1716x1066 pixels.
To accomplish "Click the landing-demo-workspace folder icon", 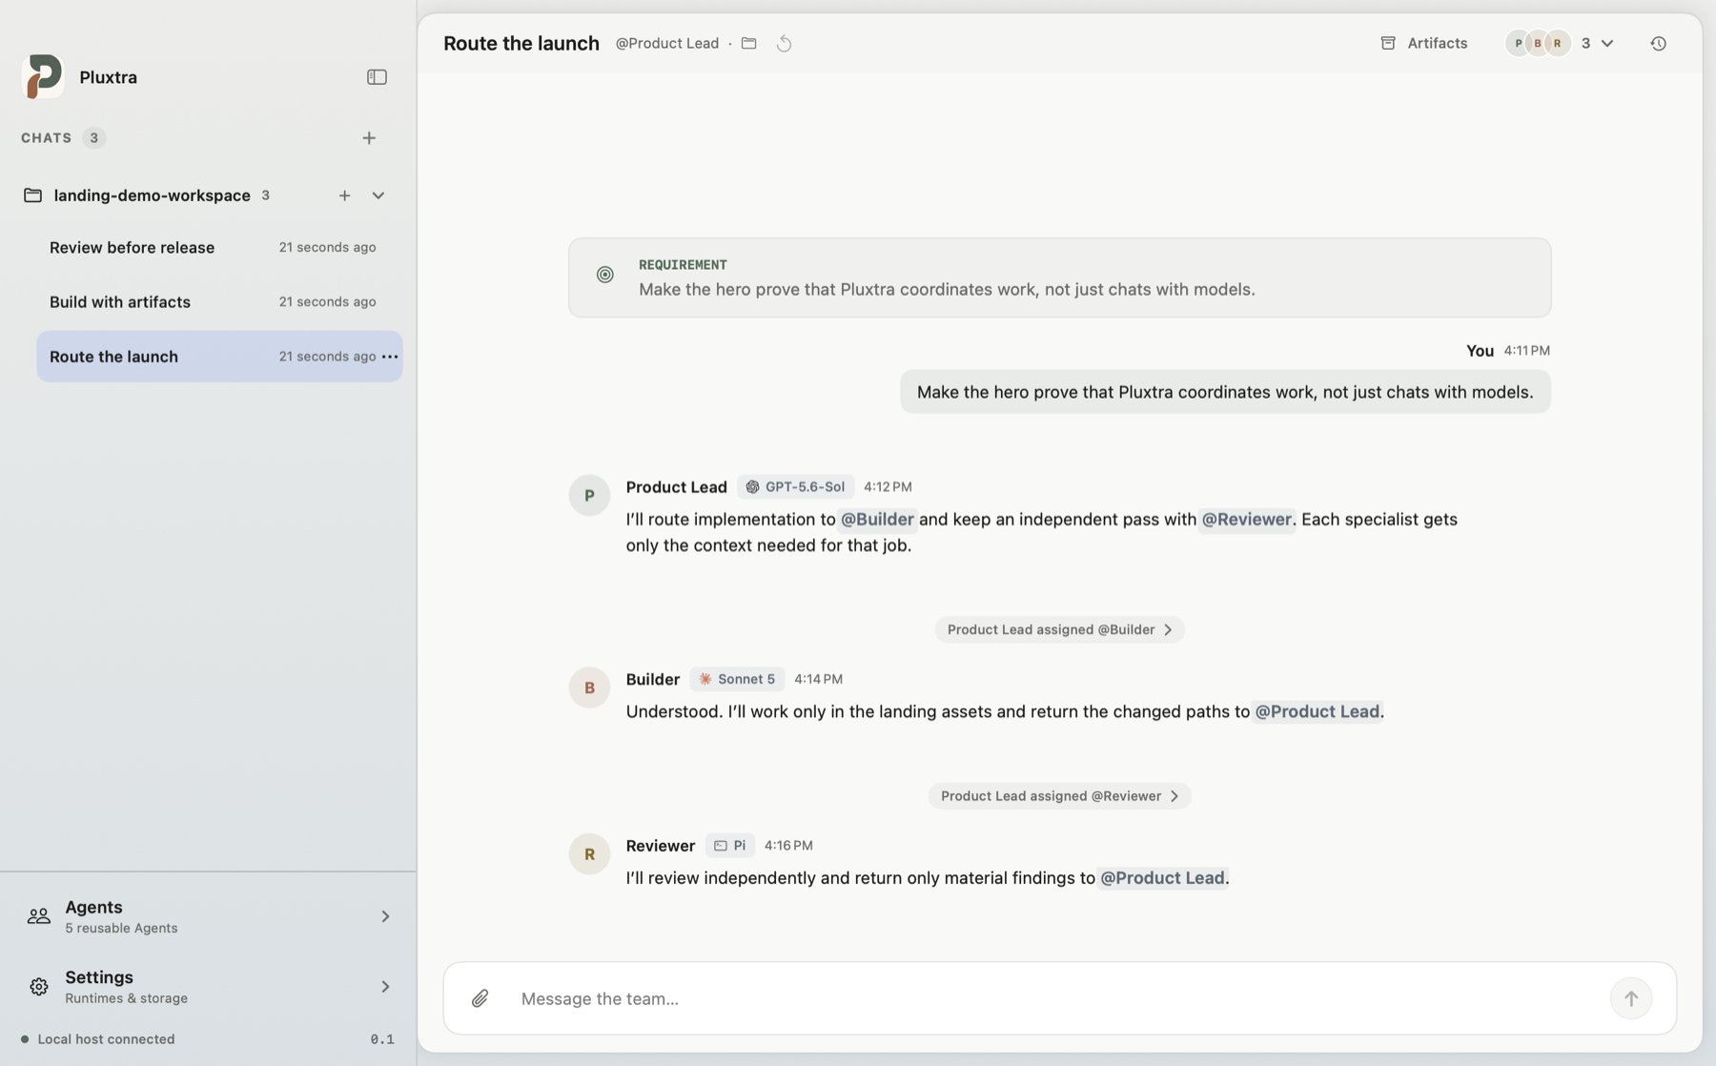I will [32, 195].
